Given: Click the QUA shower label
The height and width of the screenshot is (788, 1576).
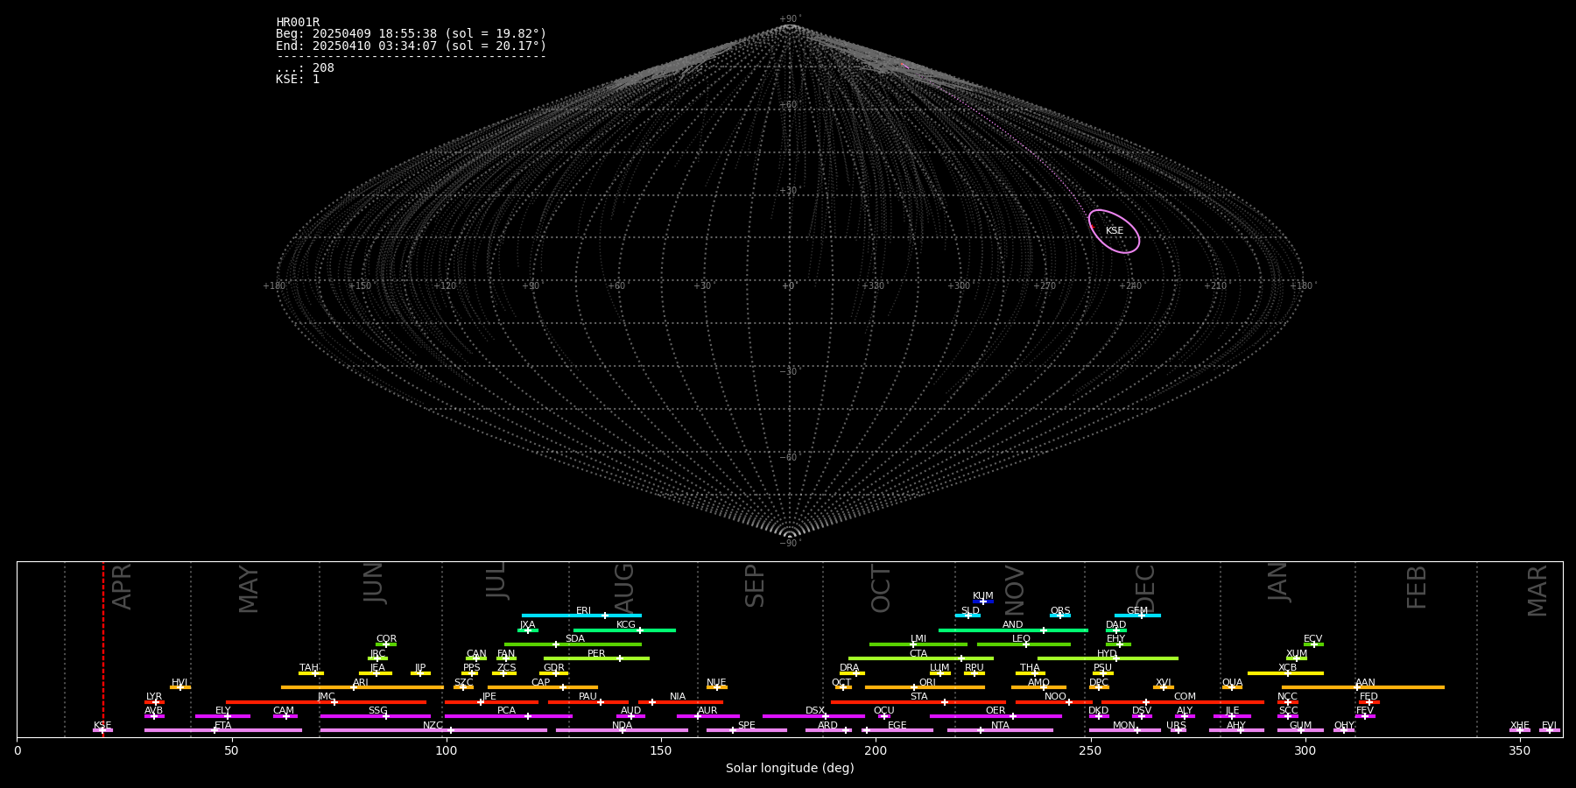Looking at the screenshot, I should (x=1233, y=682).
